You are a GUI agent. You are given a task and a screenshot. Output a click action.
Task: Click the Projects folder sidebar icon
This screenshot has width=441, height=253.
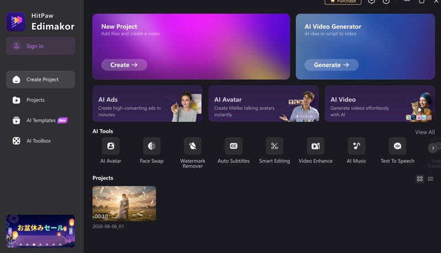pos(17,100)
